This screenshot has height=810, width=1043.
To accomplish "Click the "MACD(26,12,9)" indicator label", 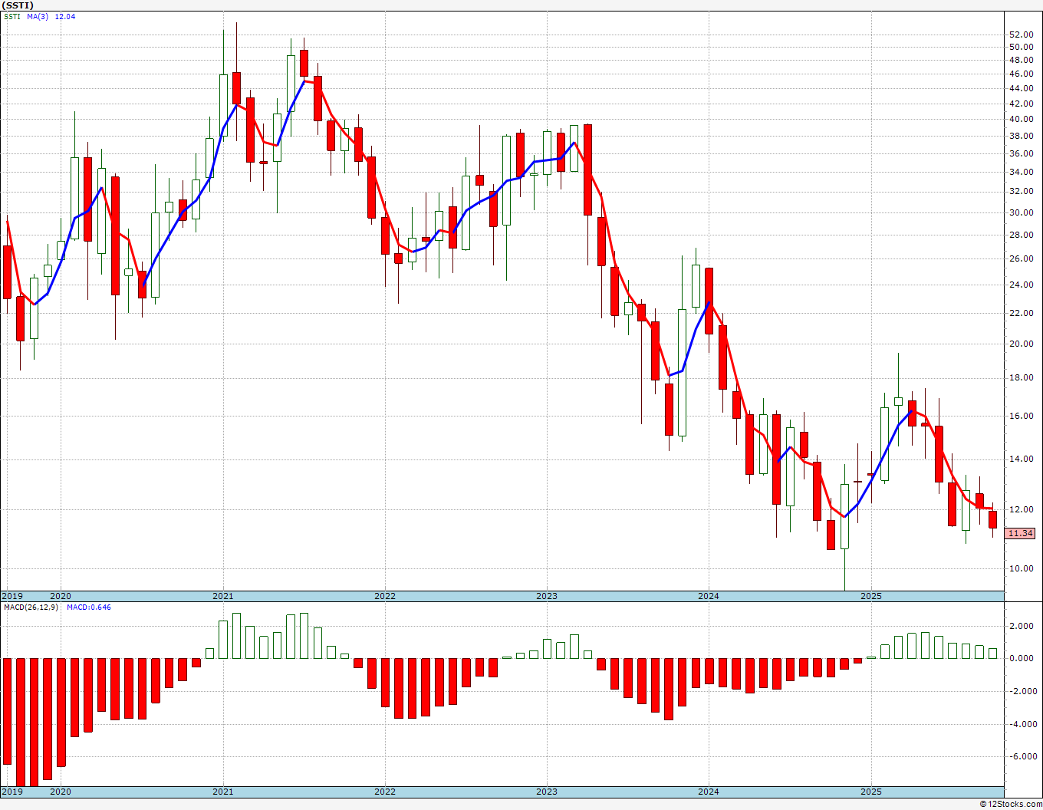I will (31, 607).
